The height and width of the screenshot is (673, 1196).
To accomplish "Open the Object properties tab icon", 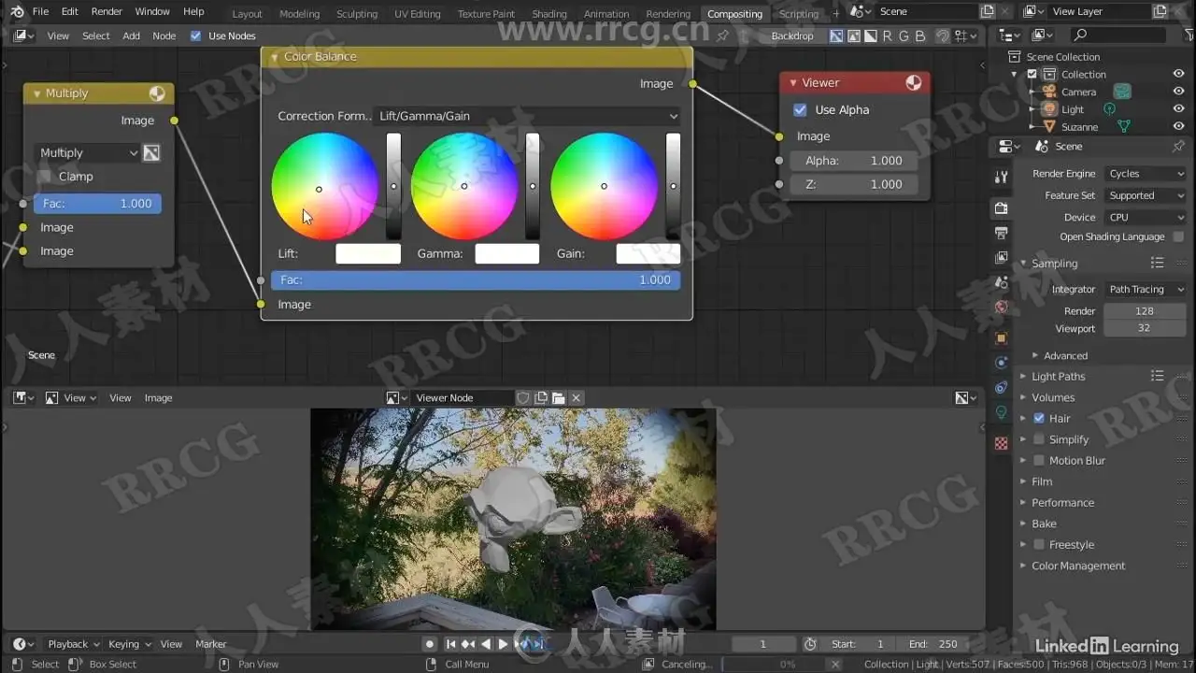I will tap(1001, 337).
